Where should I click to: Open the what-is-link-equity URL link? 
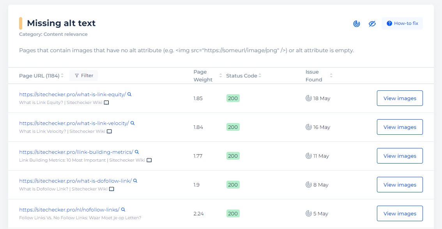coord(72,94)
